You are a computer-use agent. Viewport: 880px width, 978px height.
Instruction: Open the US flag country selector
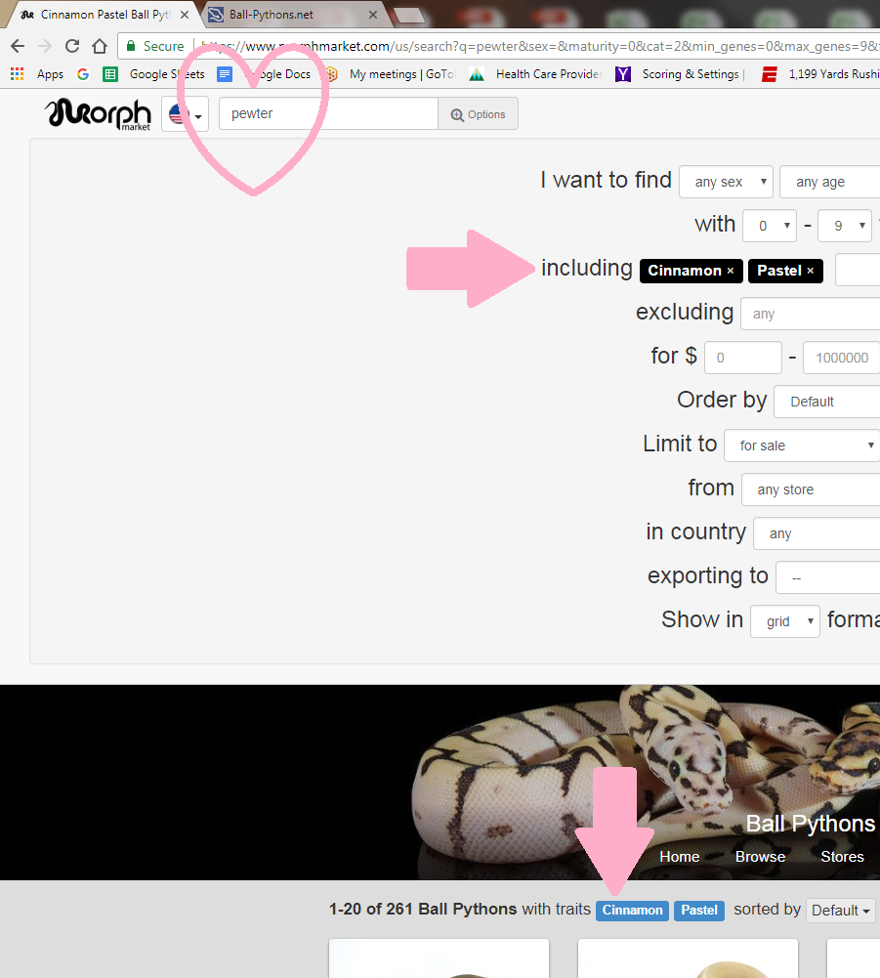tap(186, 115)
